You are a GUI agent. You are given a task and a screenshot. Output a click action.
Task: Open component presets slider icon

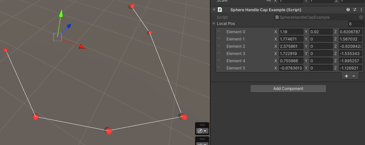tap(355, 10)
